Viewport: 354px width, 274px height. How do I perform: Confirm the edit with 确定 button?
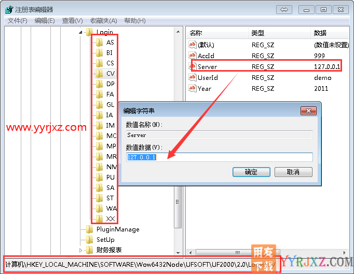point(251,172)
